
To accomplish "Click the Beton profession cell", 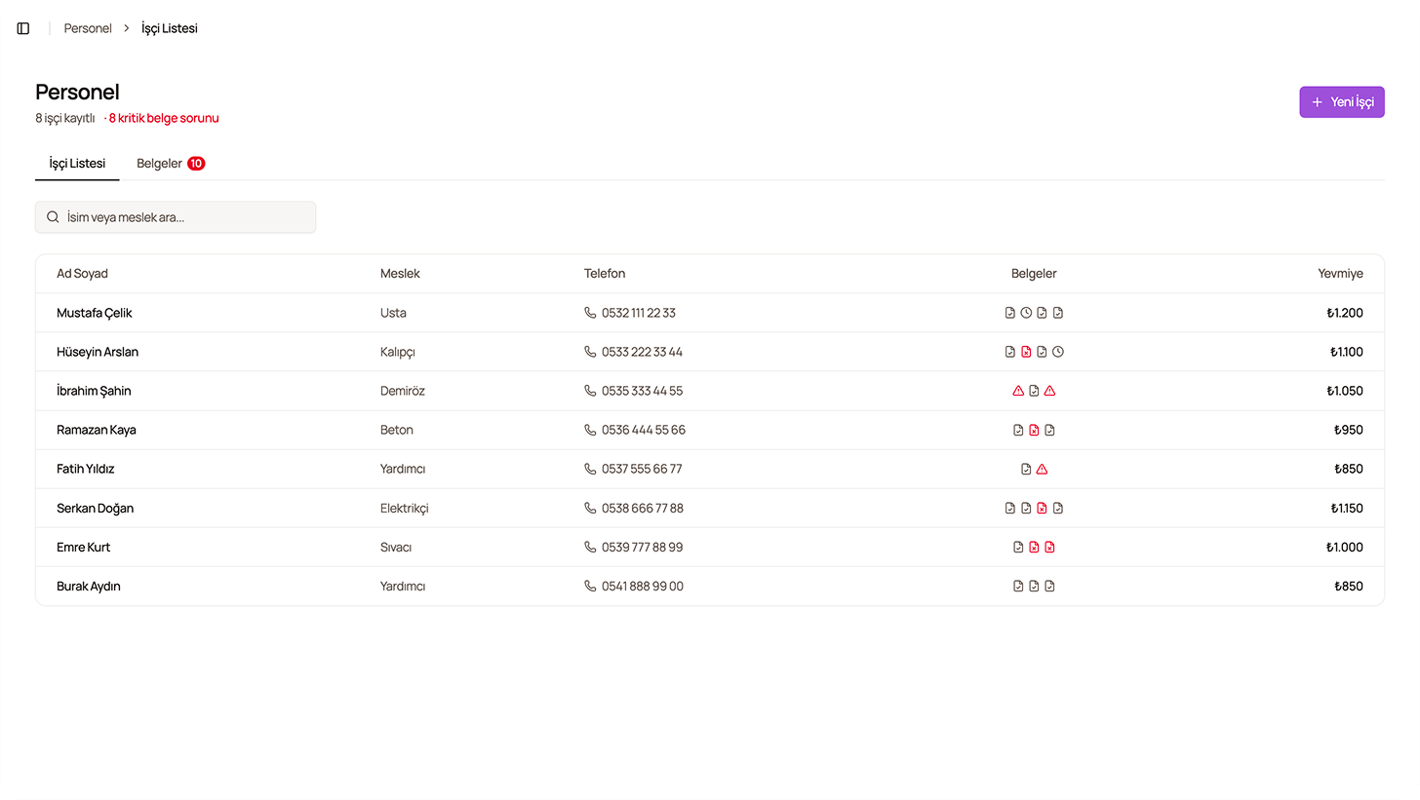I will tap(397, 430).
